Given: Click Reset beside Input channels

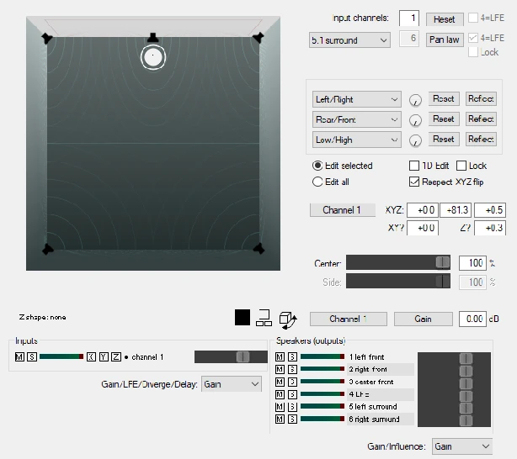Looking at the screenshot, I should pyautogui.click(x=445, y=19).
